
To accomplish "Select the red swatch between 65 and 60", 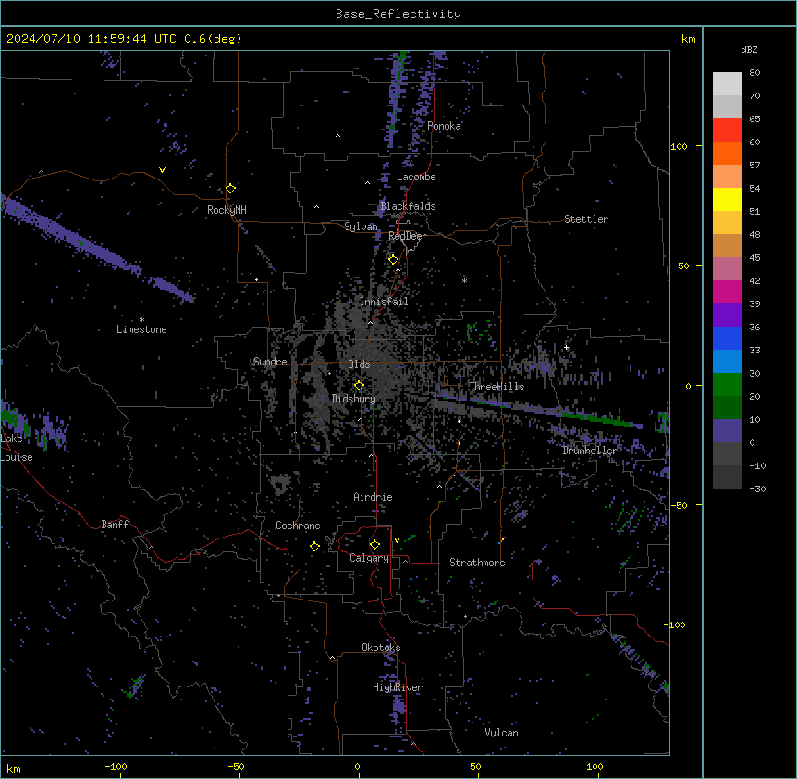I will click(x=727, y=130).
